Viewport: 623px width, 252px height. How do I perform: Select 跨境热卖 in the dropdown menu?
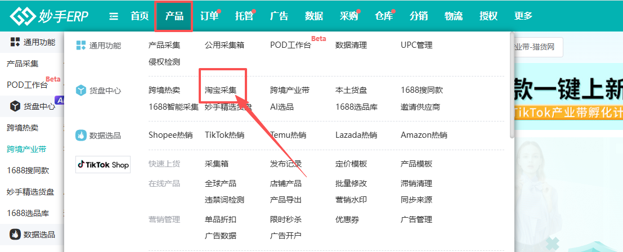click(164, 90)
